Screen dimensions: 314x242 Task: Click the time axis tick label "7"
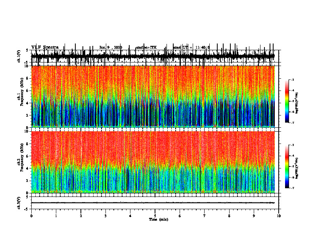point(205,216)
